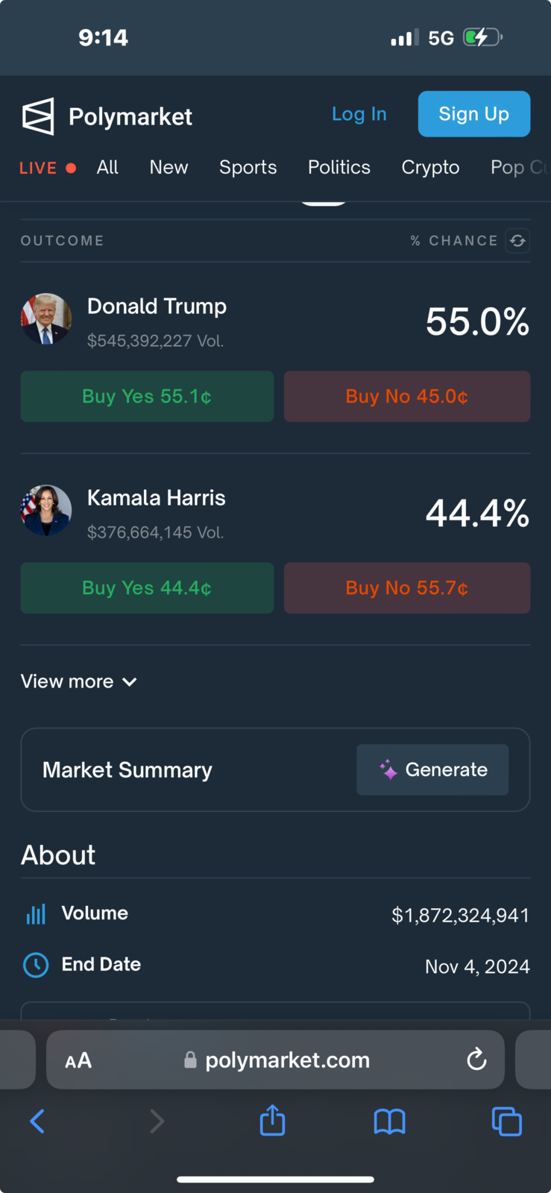
Task: Toggle the percent chance refresh icon
Action: 517,241
